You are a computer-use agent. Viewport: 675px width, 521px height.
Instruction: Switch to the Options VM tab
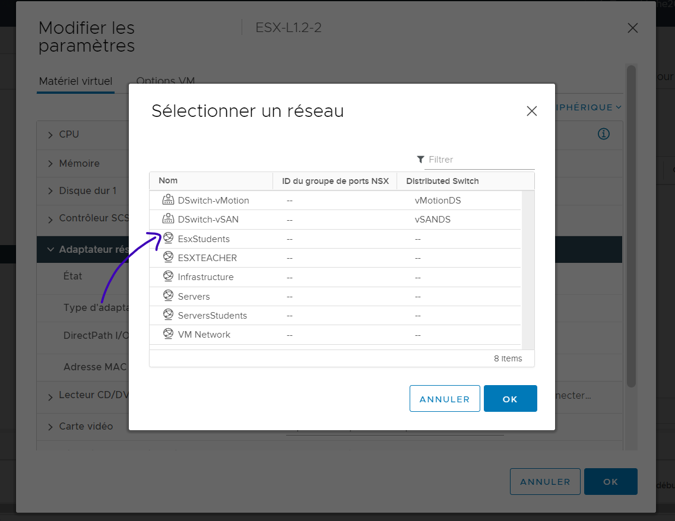click(x=165, y=81)
